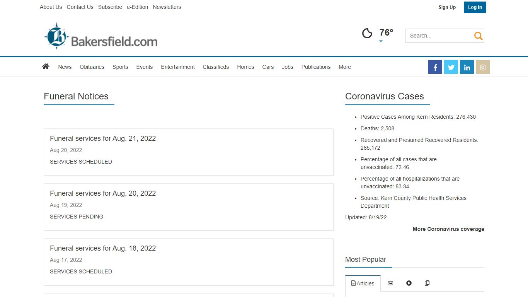Open the News menu
This screenshot has width=528, height=297.
[65, 67]
